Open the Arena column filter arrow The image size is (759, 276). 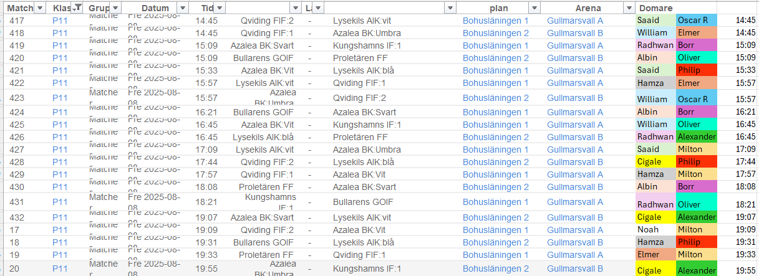629,7
